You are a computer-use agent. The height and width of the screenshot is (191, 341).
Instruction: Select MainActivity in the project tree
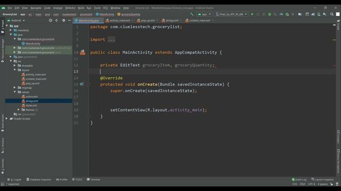(33, 44)
